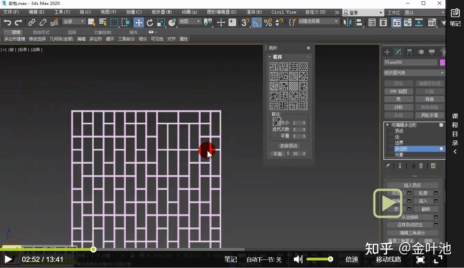Activate the Select and Move tool
Image resolution: width=464 pixels, height=268 pixels.
click(x=139, y=23)
